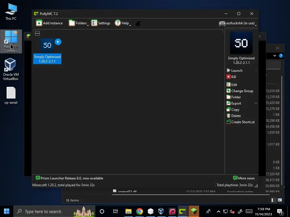The height and width of the screenshot is (217, 290).
Task: Click the help question mark in background window
Action: click(281, 56)
